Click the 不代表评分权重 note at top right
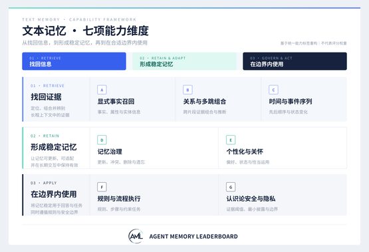 click(334, 43)
